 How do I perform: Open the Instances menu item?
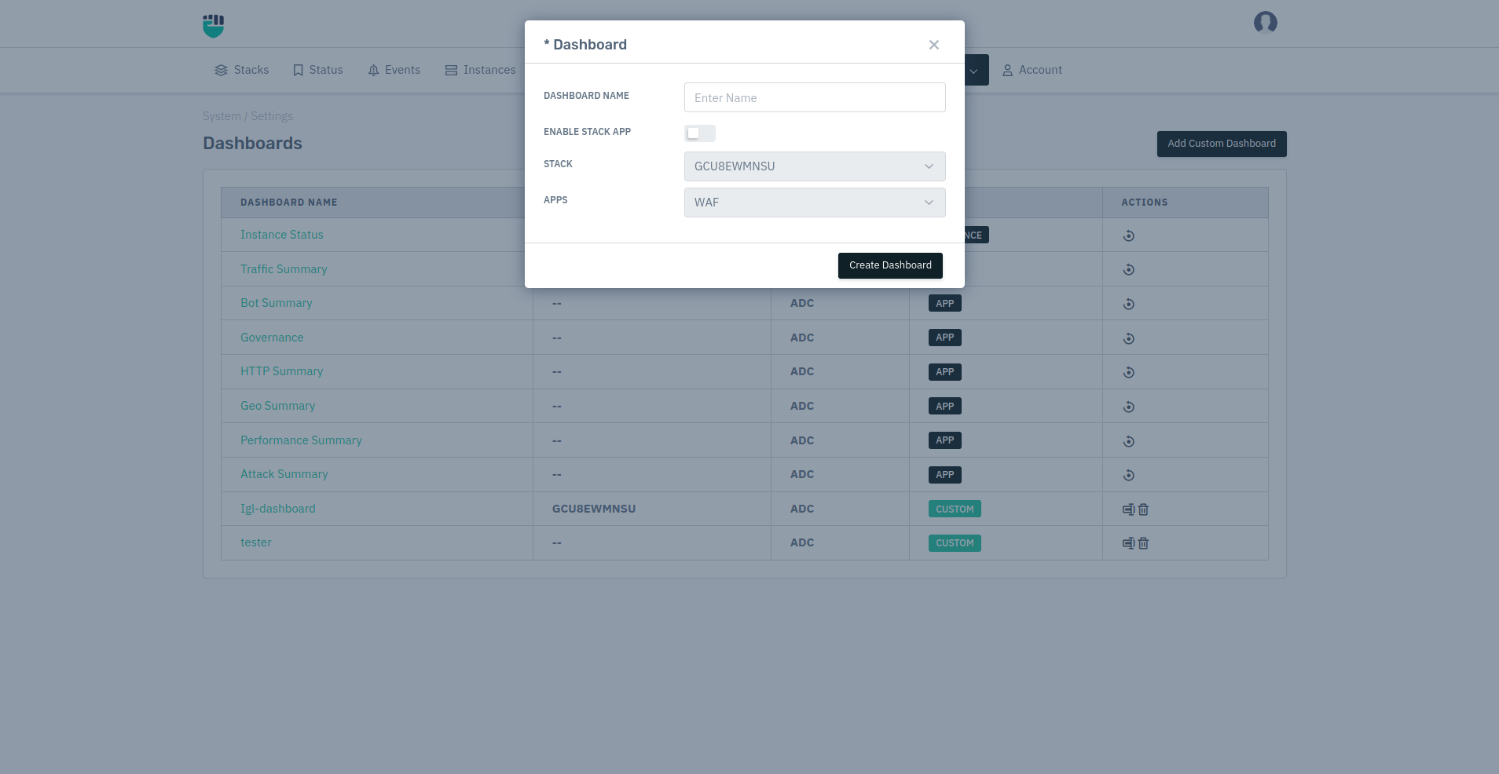pyautogui.click(x=480, y=70)
